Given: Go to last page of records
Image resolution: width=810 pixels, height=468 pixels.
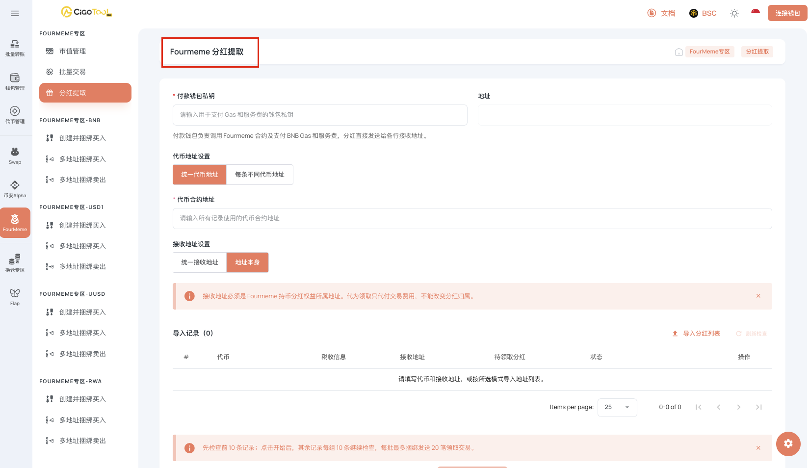Looking at the screenshot, I should tap(759, 407).
